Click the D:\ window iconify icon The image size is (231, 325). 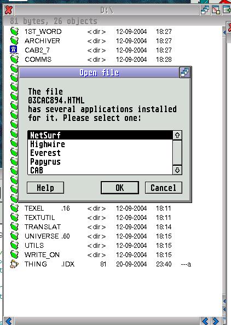tap(216, 10)
